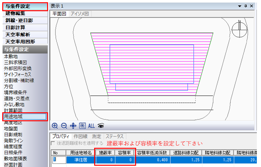Open 分割線・補助線 item
261x167 pixels.
point(19,81)
